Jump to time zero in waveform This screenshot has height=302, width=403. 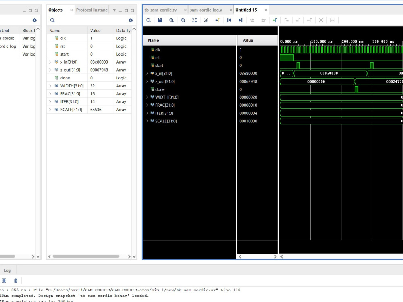pyautogui.click(x=229, y=20)
